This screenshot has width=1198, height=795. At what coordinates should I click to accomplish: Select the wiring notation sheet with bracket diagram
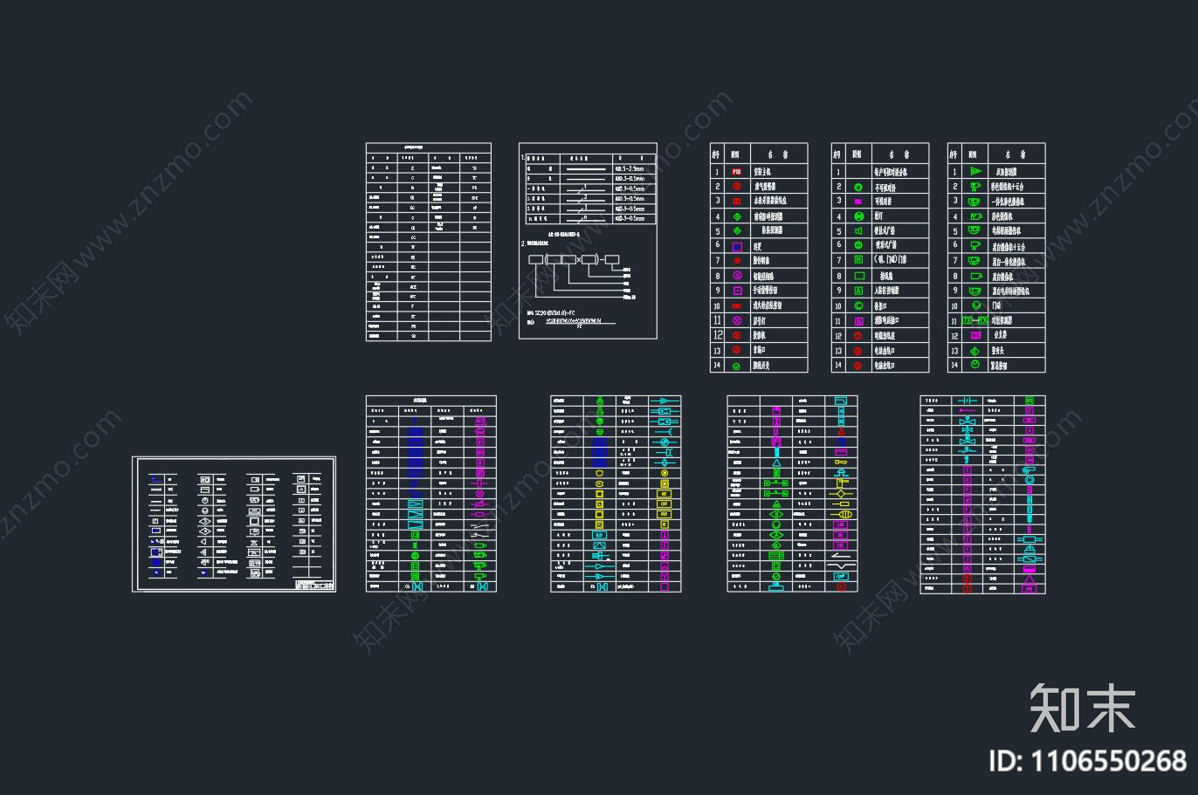(x=588, y=241)
